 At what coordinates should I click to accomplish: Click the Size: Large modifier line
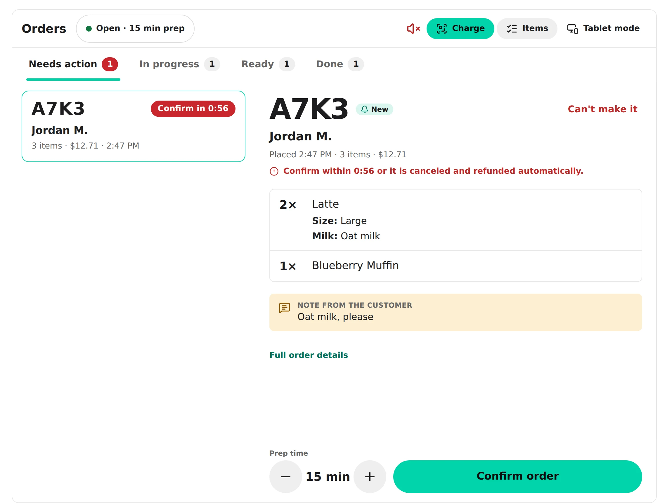(339, 221)
